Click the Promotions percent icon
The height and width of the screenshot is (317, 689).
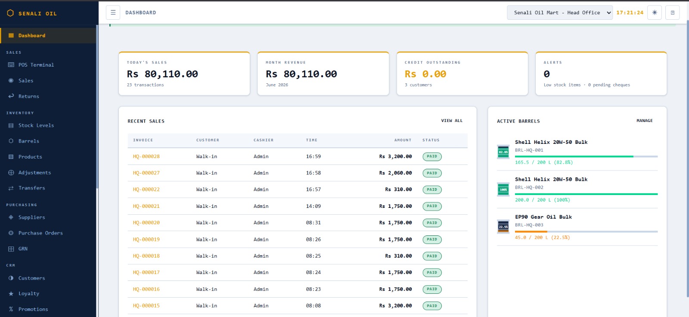click(11, 309)
